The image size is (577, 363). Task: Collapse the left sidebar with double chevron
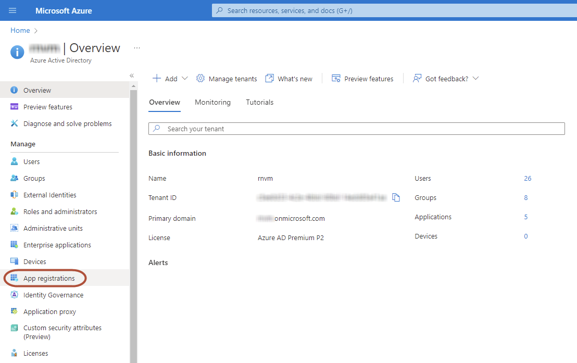pos(132,76)
